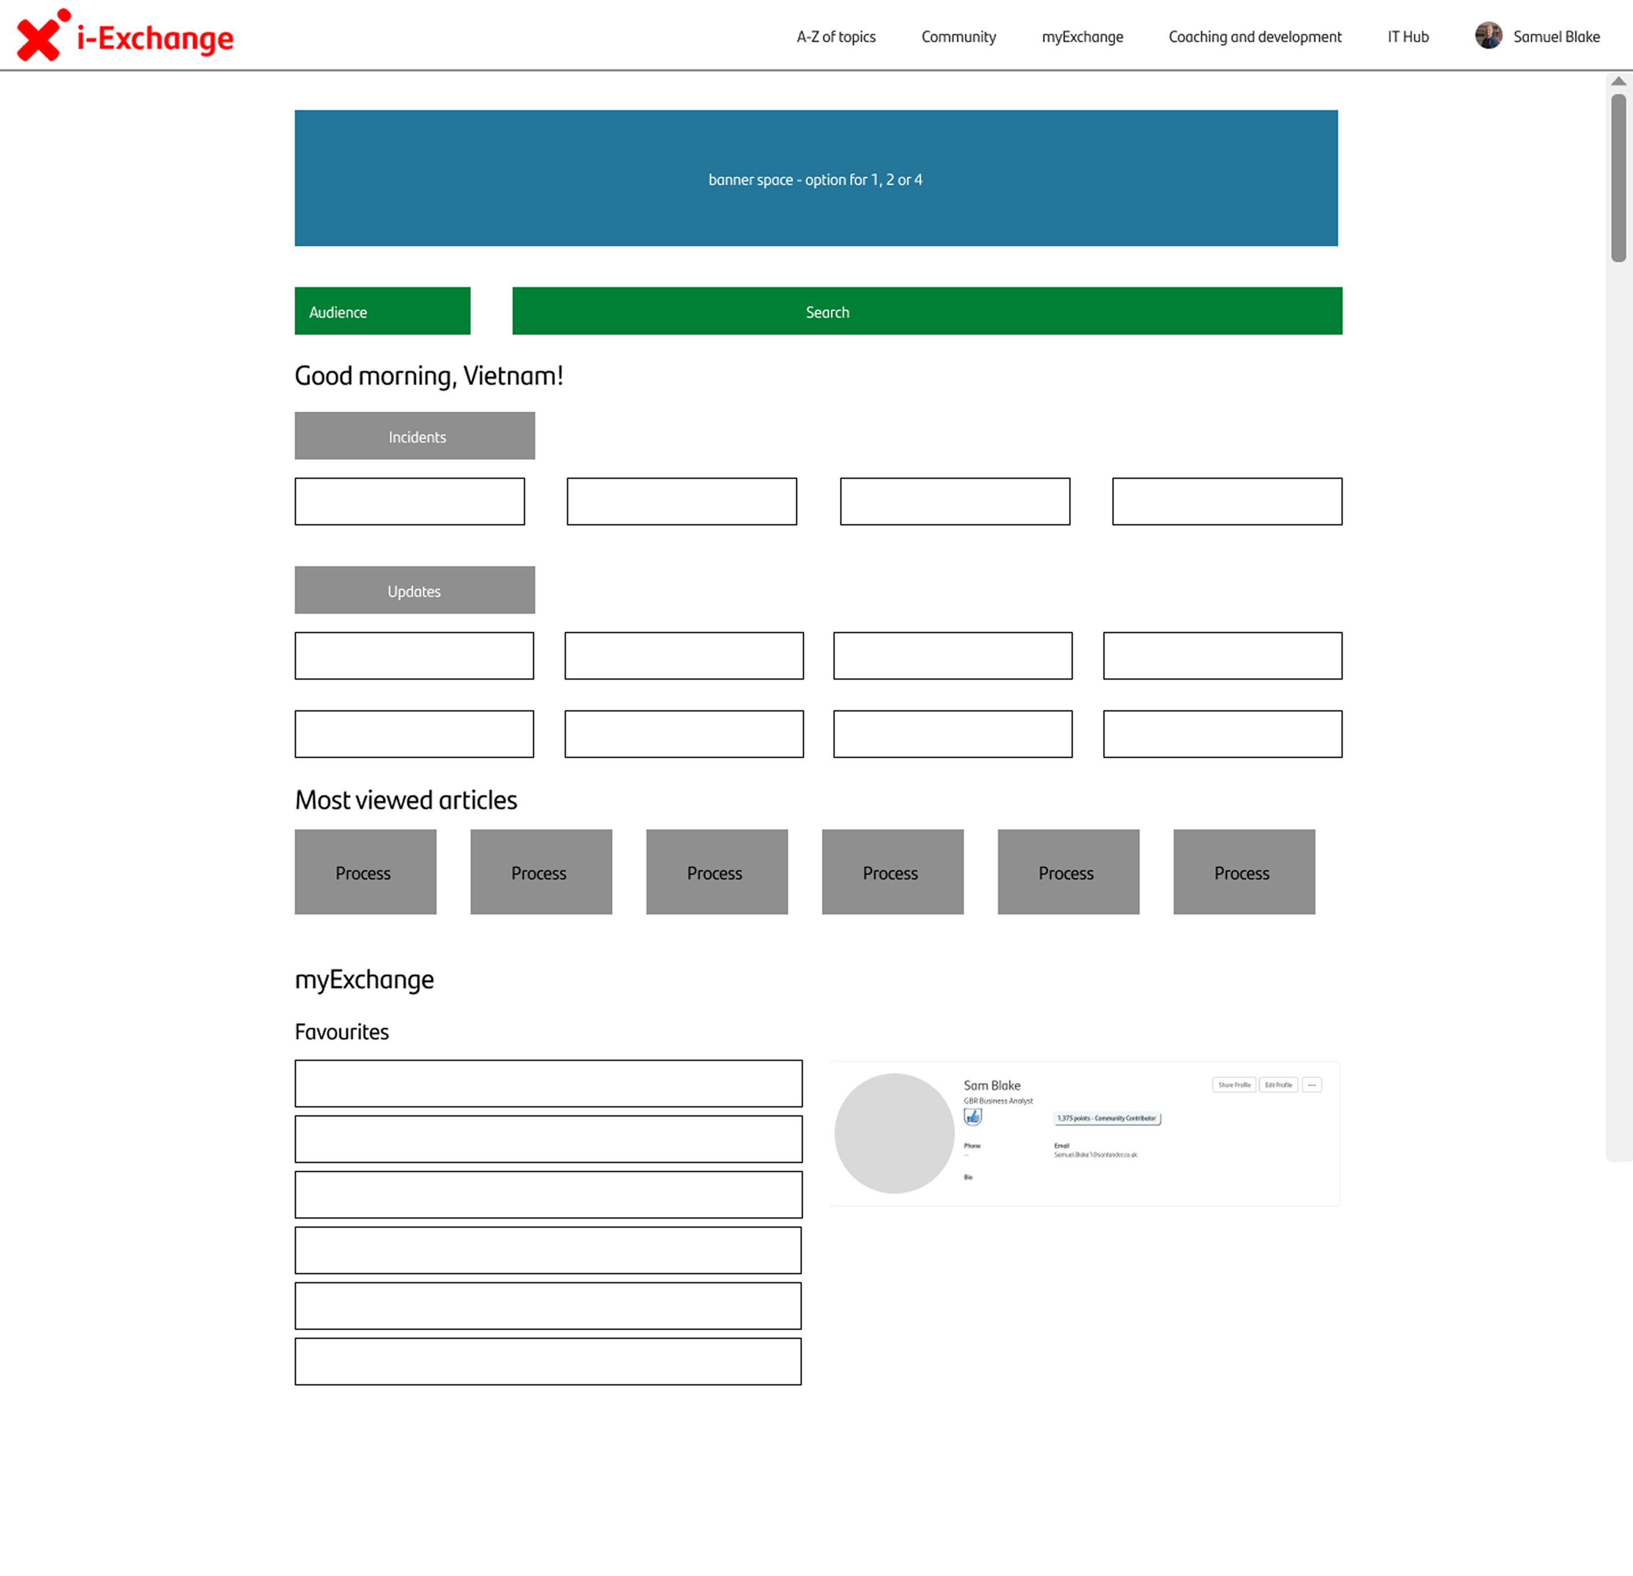Click the Updates button

click(x=415, y=590)
